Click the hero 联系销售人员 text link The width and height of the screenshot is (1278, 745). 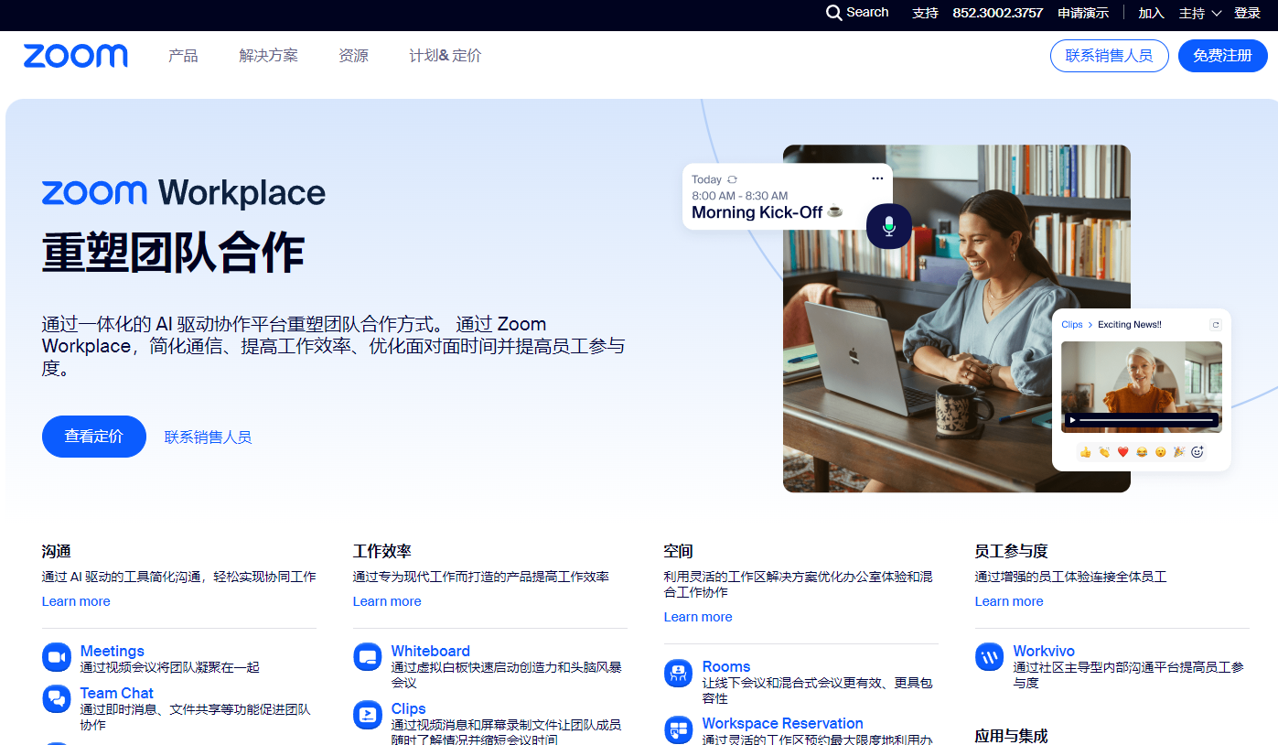[x=208, y=437]
